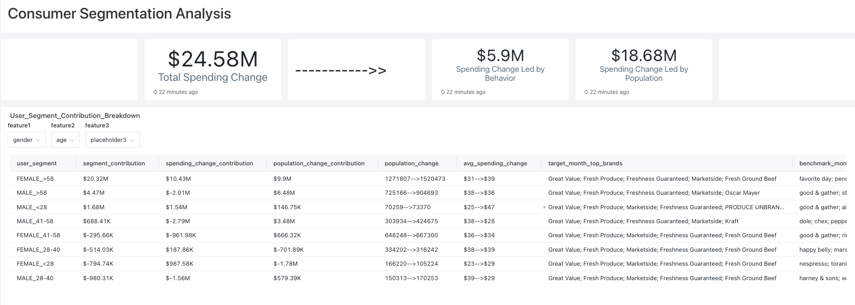Sort by user_segment column header
Screen dimensions: 855x305
click(37, 164)
